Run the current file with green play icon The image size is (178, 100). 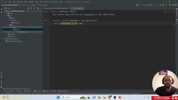click(x=157, y=5)
